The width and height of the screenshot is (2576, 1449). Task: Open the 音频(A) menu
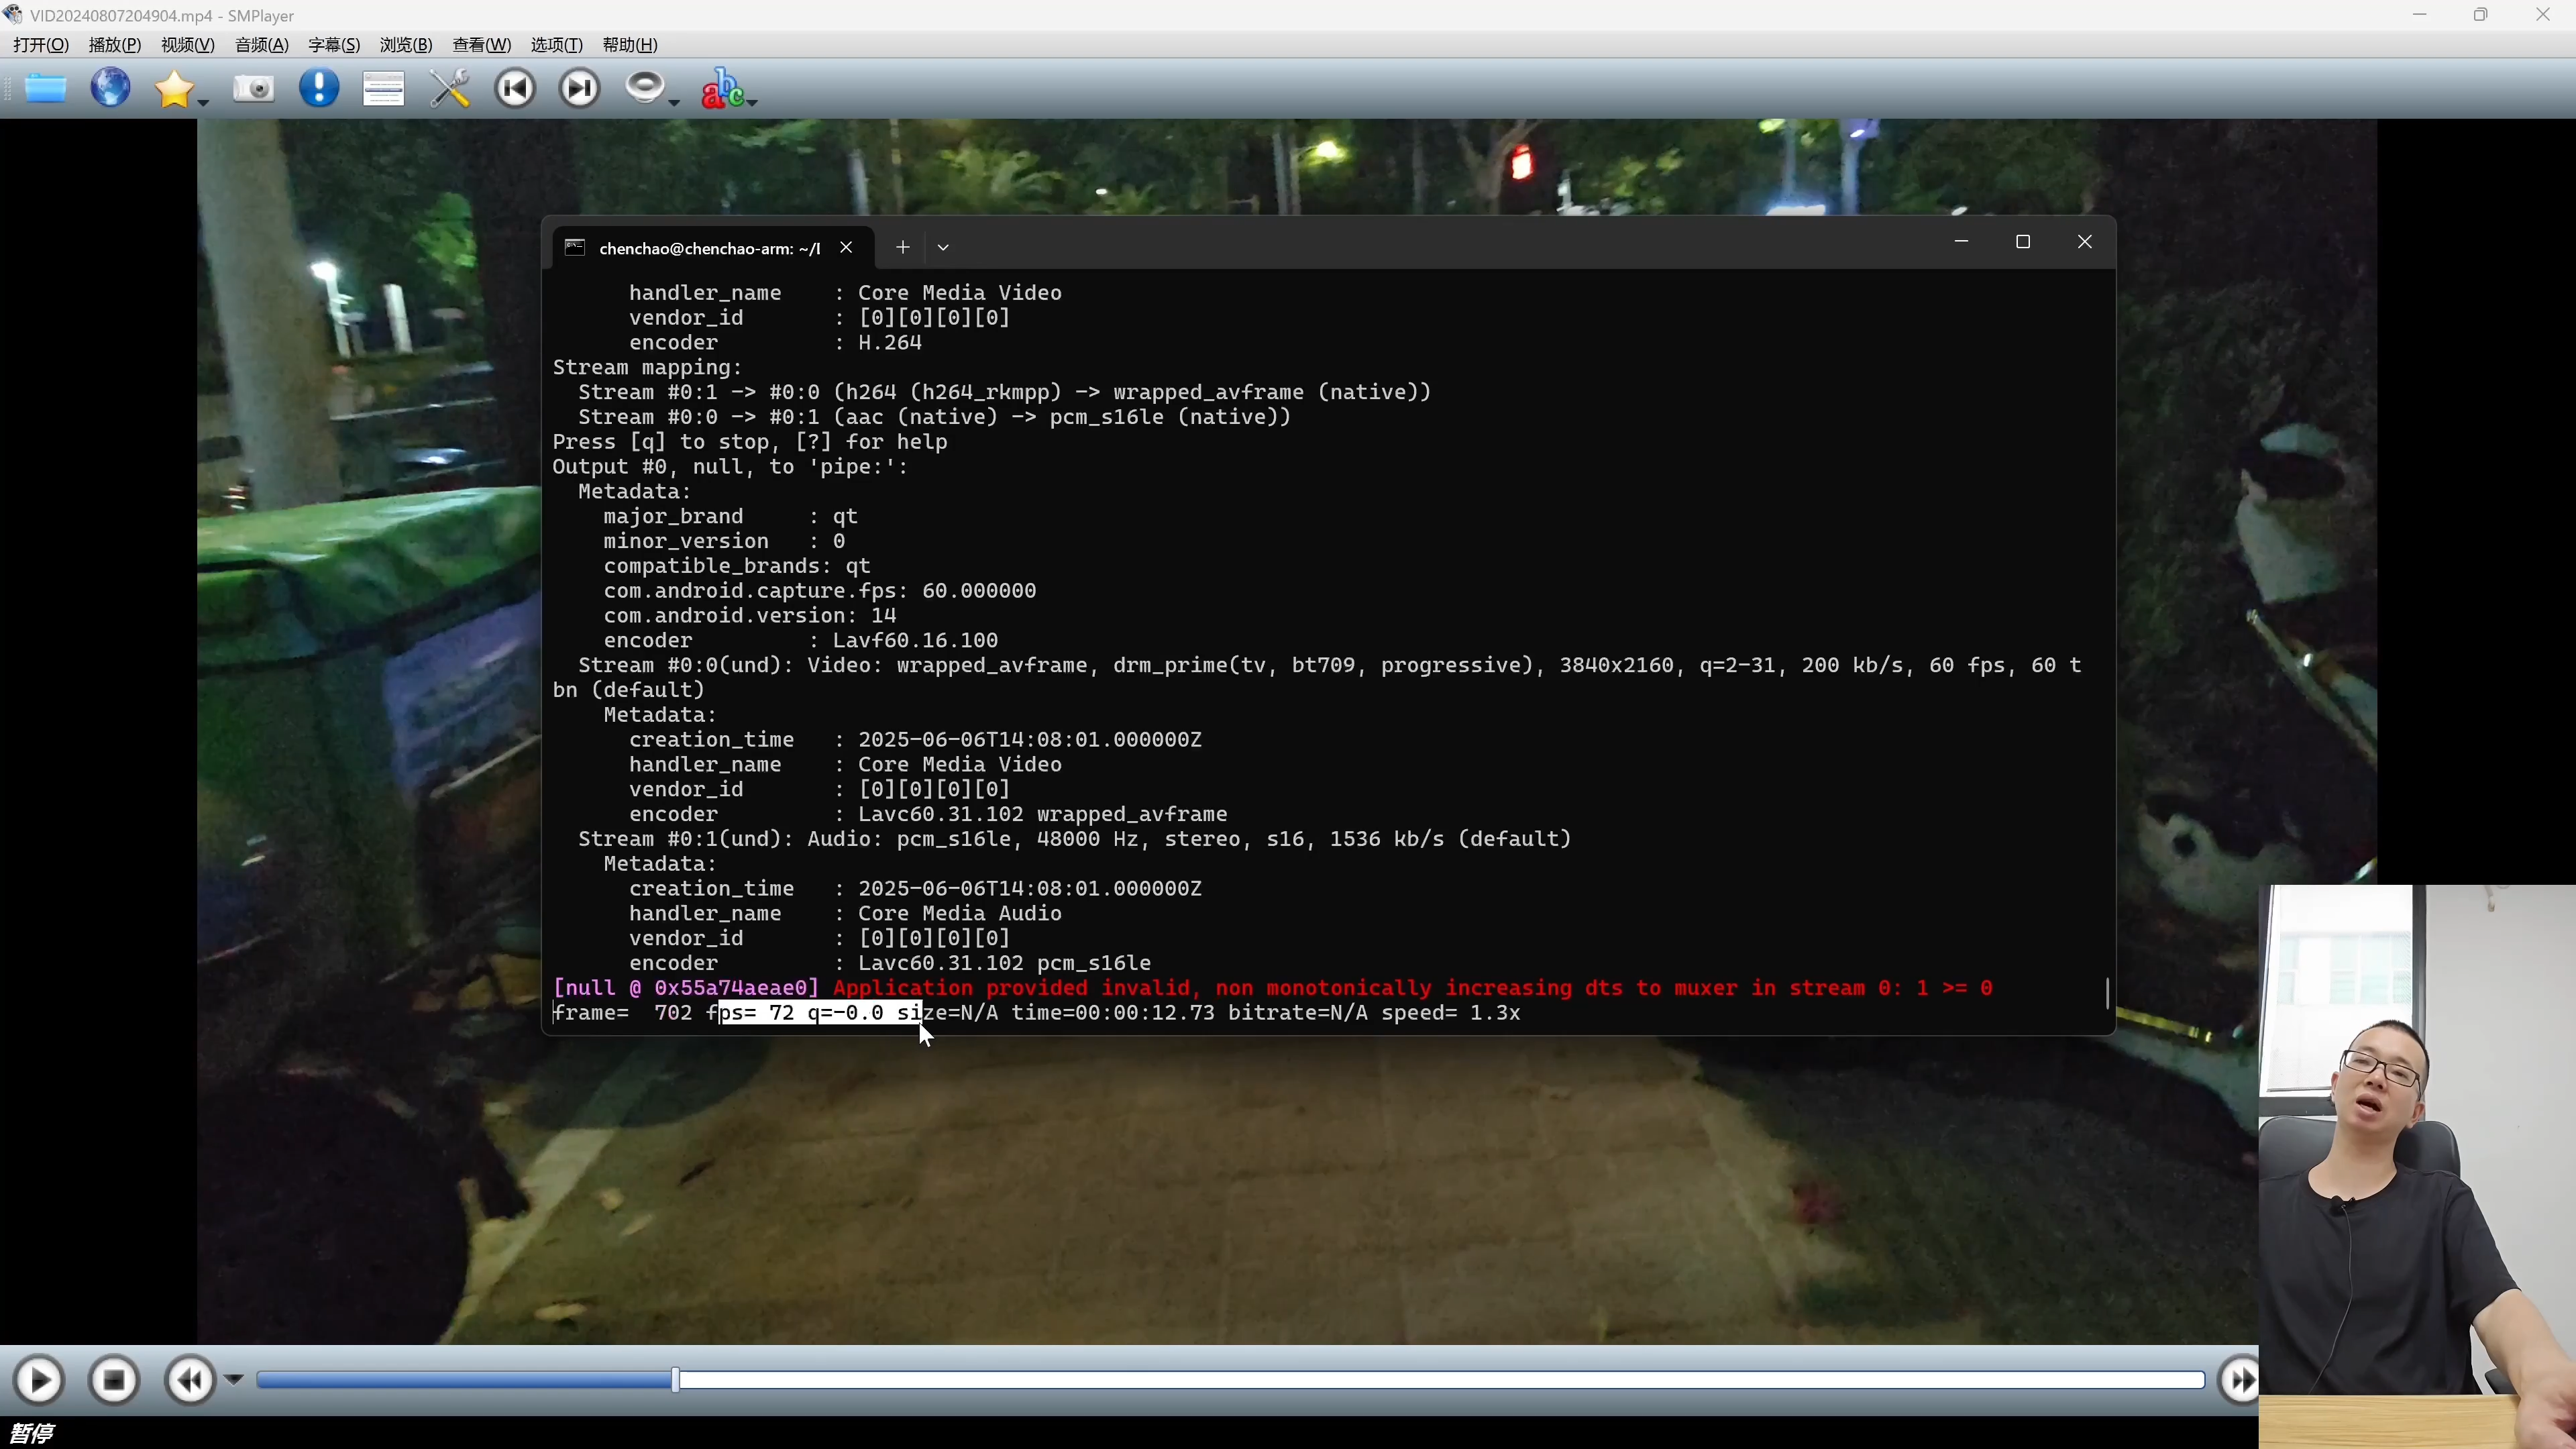click(x=261, y=45)
